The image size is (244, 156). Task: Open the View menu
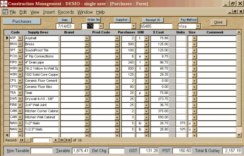coord(35,12)
